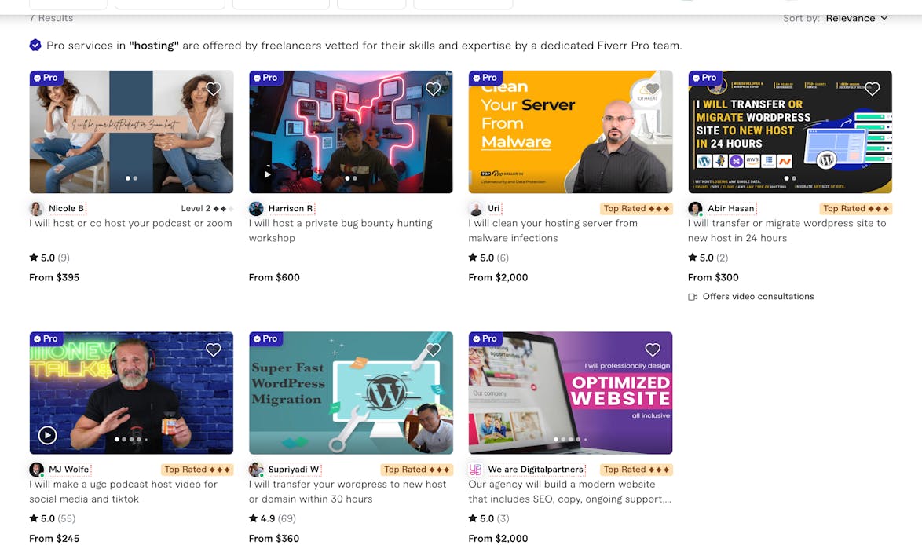Click heart icon on Supriyadi W's gig

tap(433, 350)
